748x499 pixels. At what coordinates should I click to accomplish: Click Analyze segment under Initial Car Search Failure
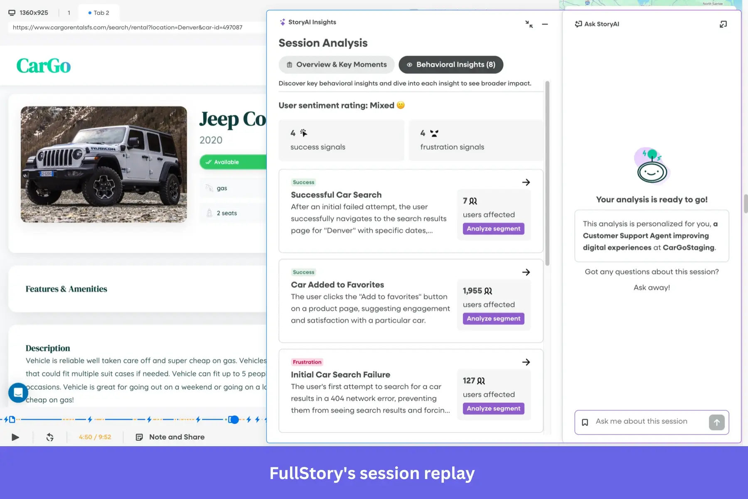coord(493,408)
